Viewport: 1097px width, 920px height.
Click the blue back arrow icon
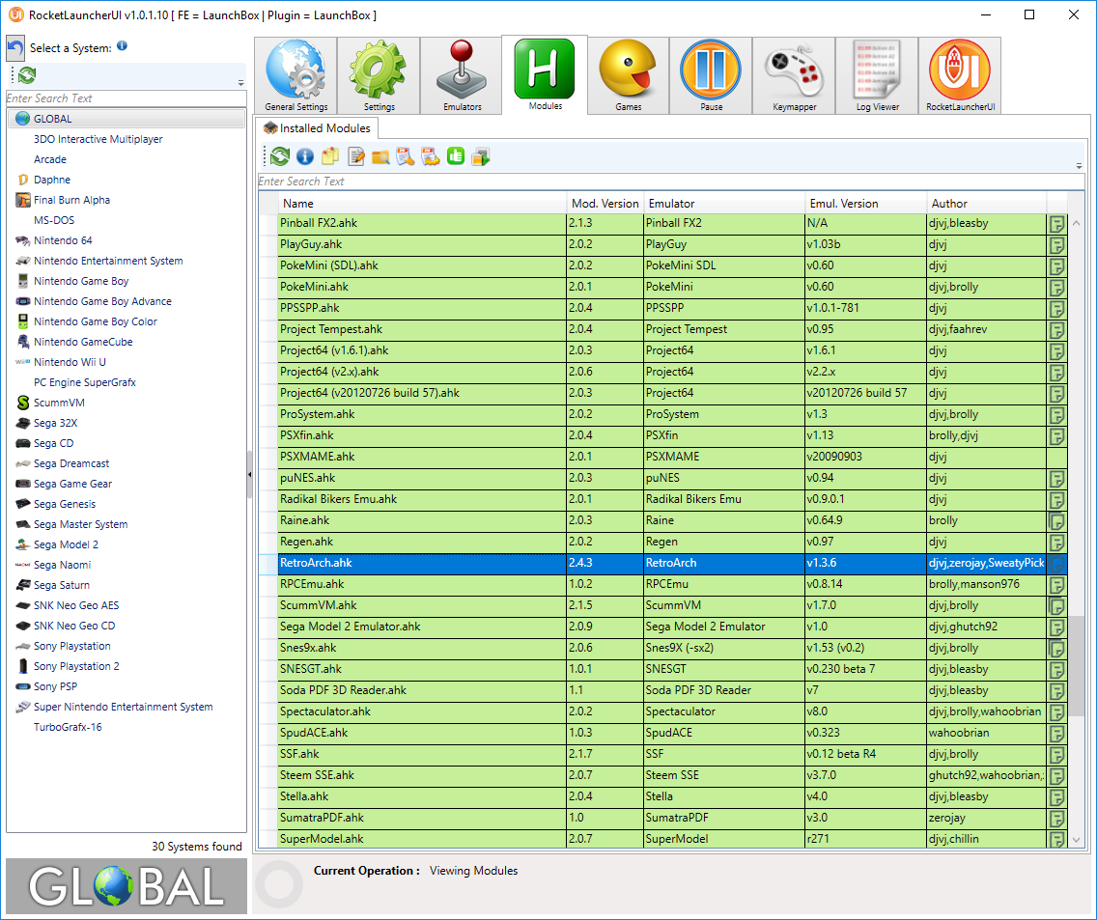pos(15,48)
